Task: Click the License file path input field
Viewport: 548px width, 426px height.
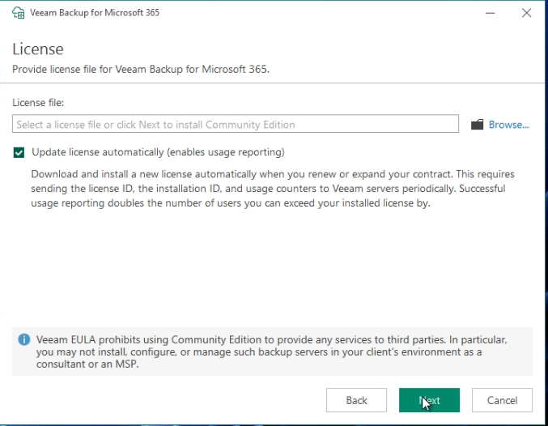Action: 236,124
